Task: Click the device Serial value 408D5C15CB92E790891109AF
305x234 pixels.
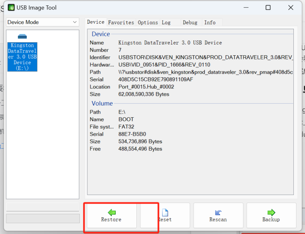Action: (x=156, y=79)
